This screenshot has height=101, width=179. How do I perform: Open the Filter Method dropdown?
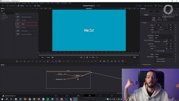(164, 57)
